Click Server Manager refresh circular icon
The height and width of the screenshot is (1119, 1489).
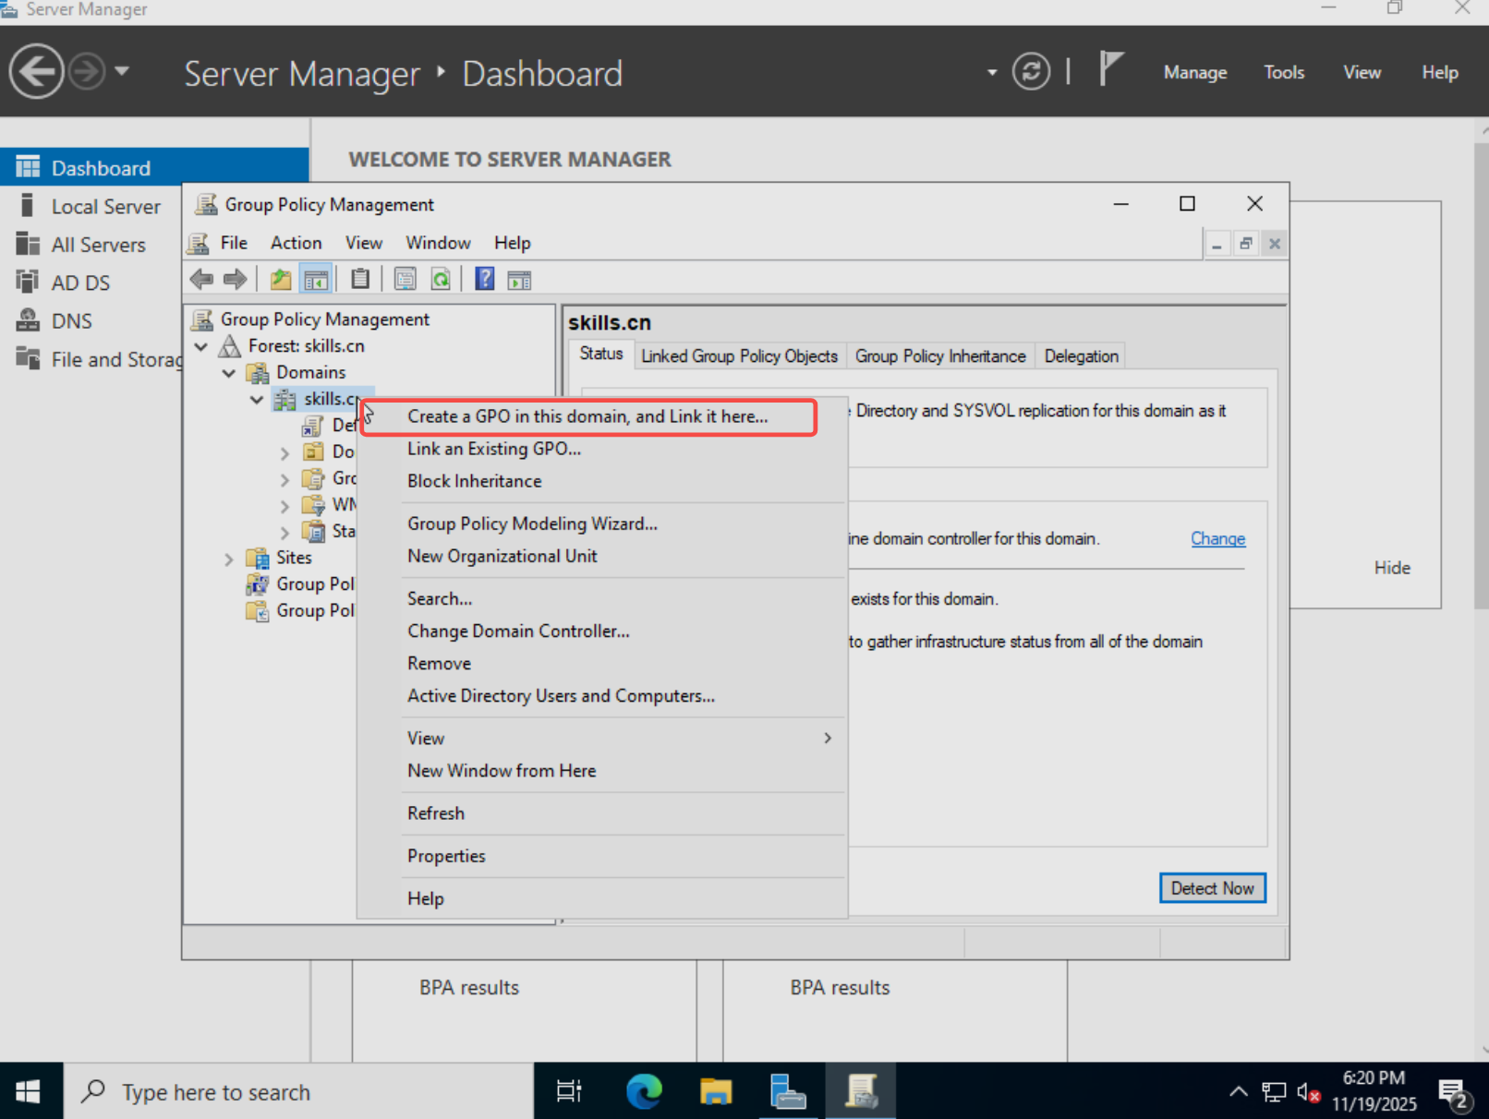[x=1031, y=71]
